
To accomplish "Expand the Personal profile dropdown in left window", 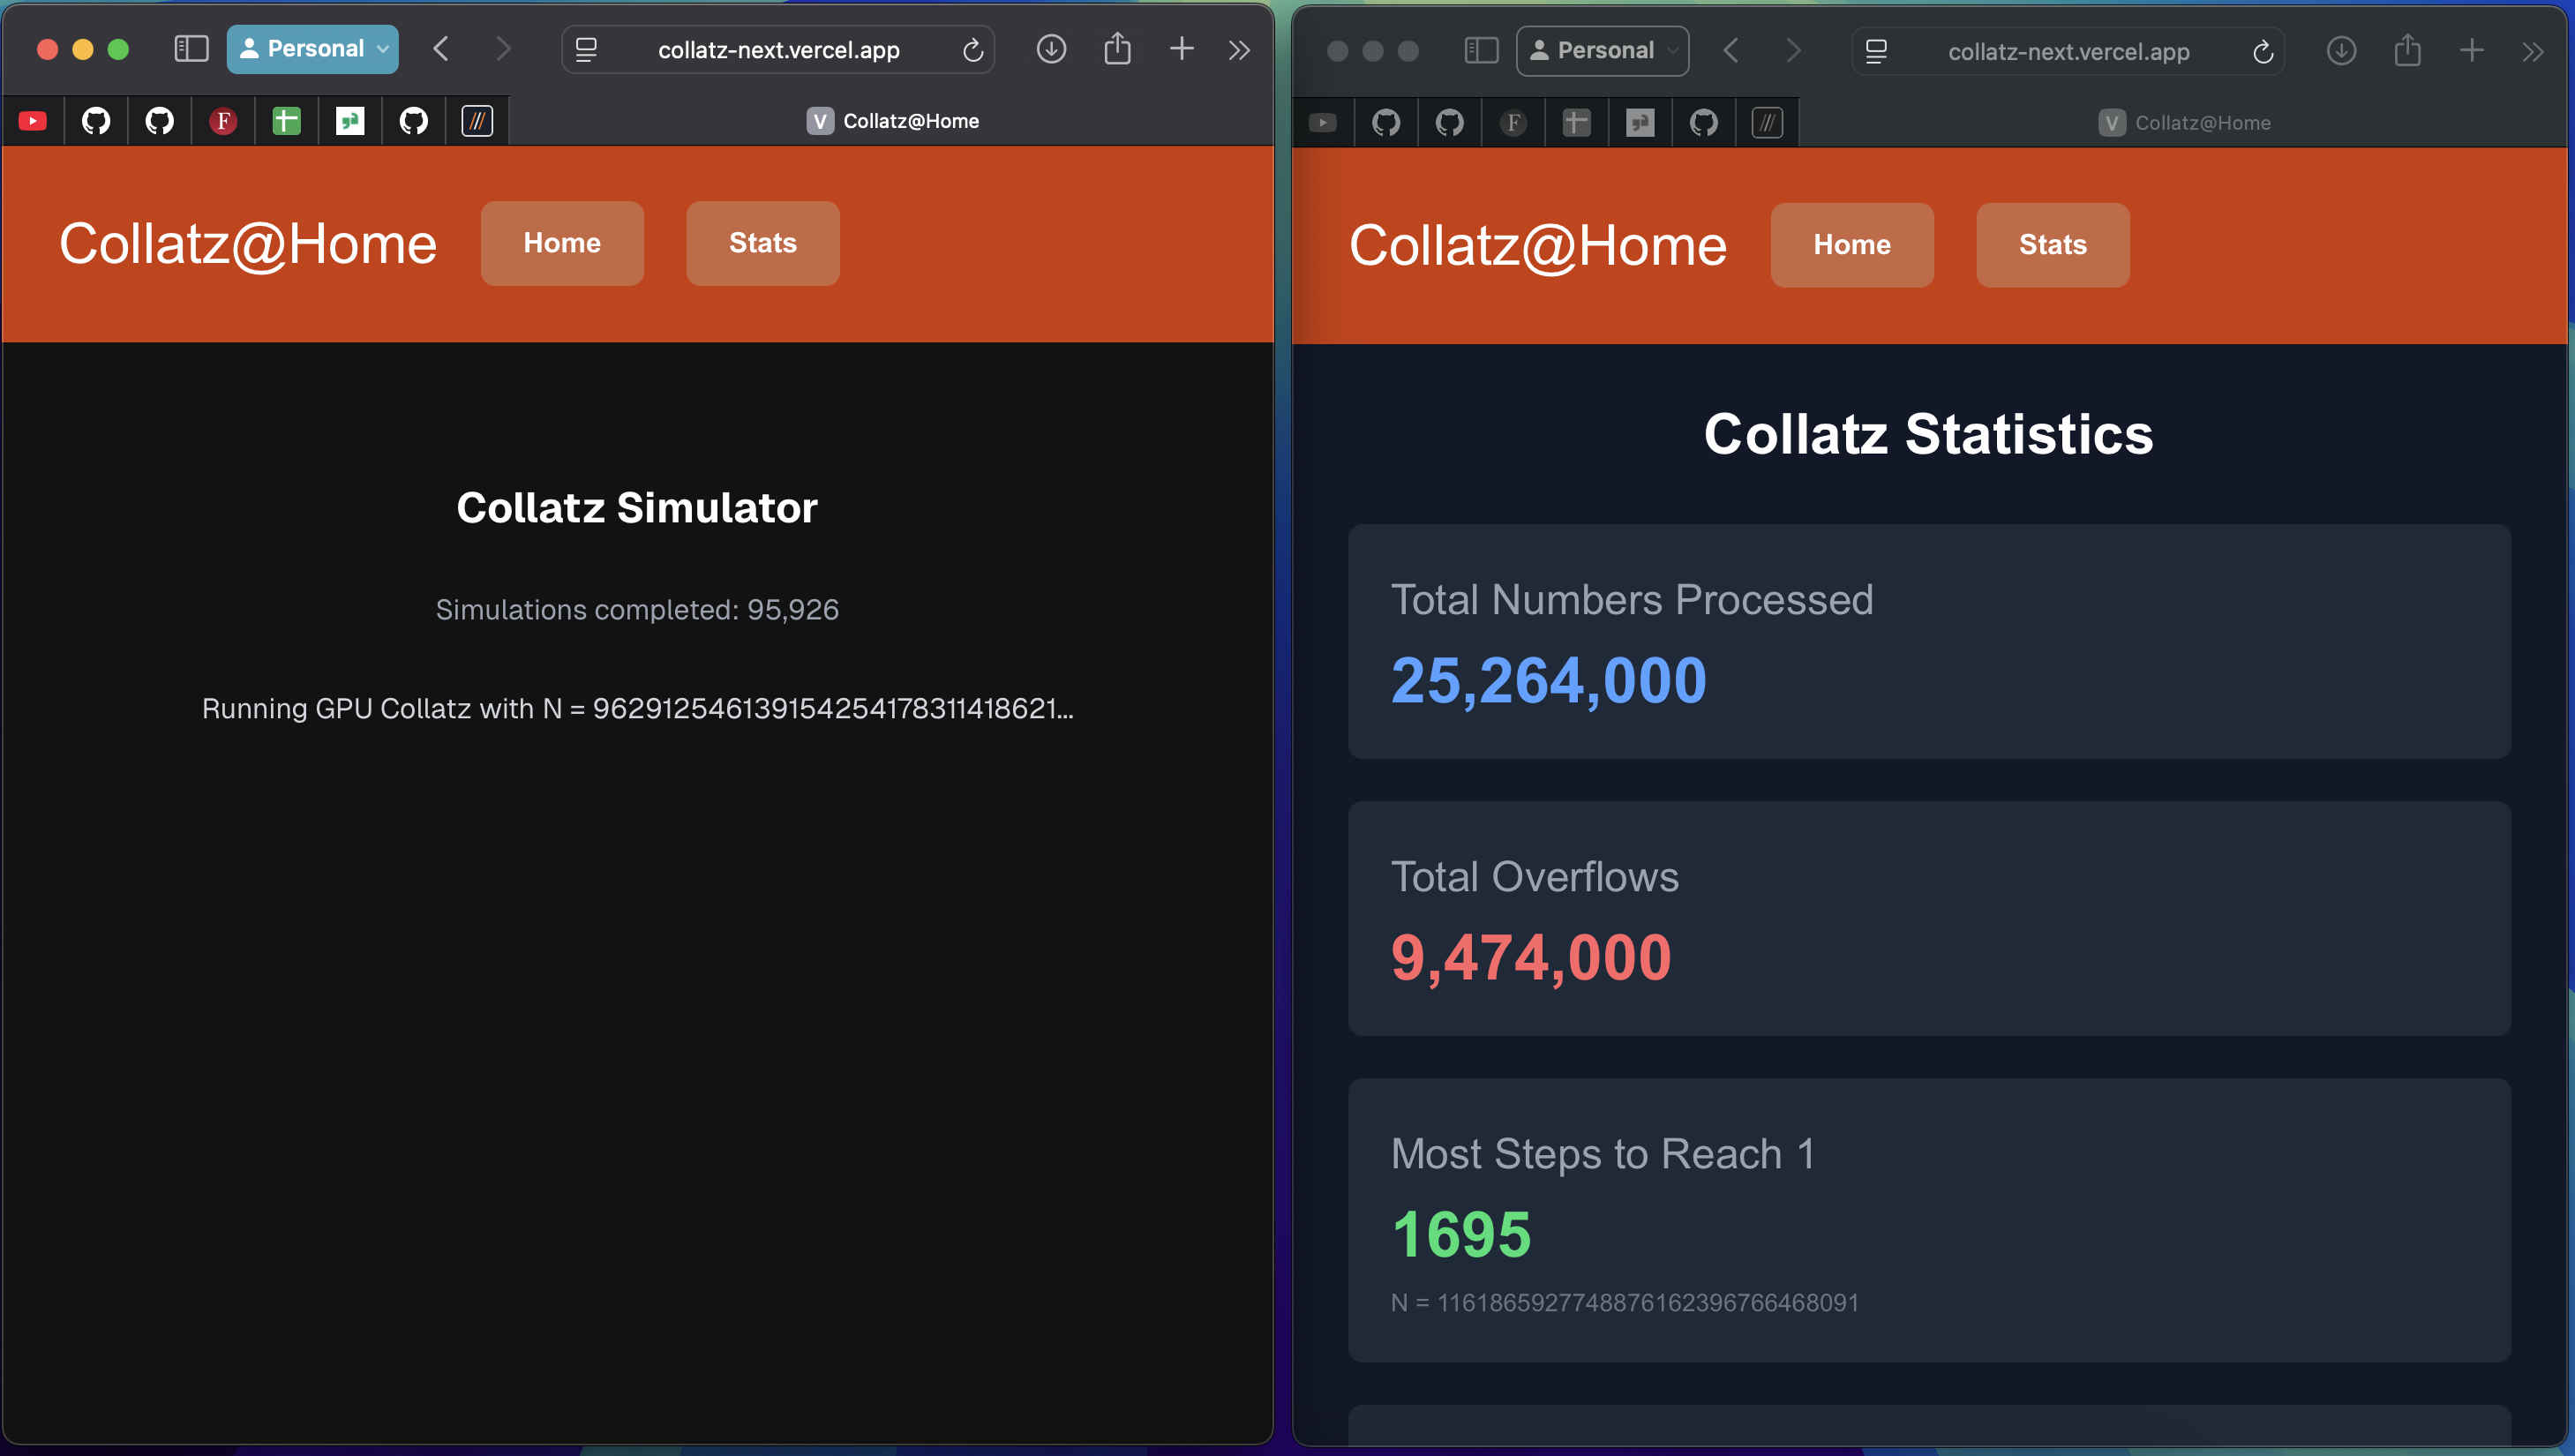I will click(x=312, y=49).
